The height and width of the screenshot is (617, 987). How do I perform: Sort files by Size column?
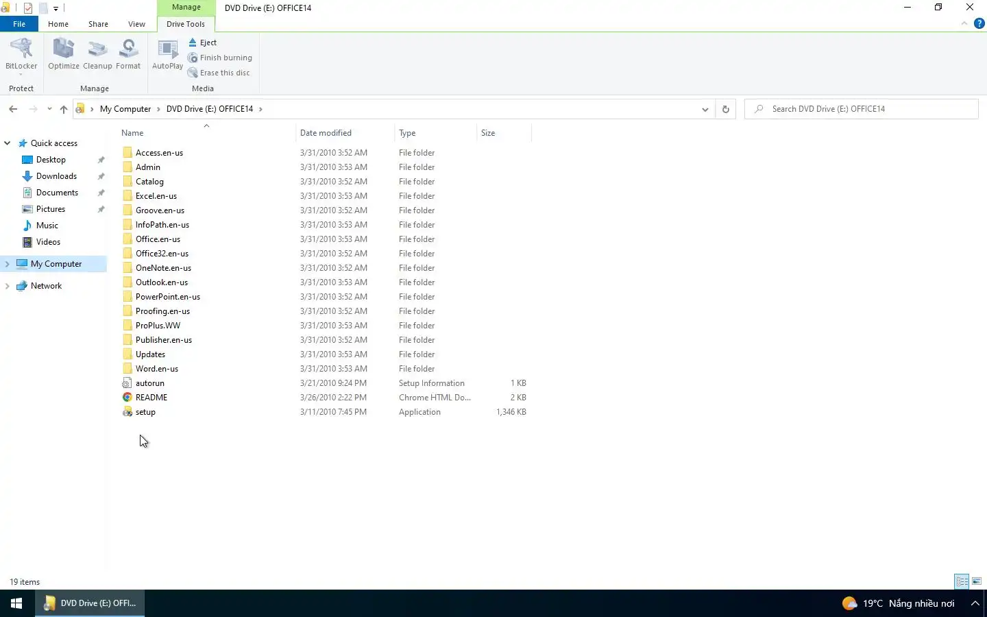coord(504,133)
